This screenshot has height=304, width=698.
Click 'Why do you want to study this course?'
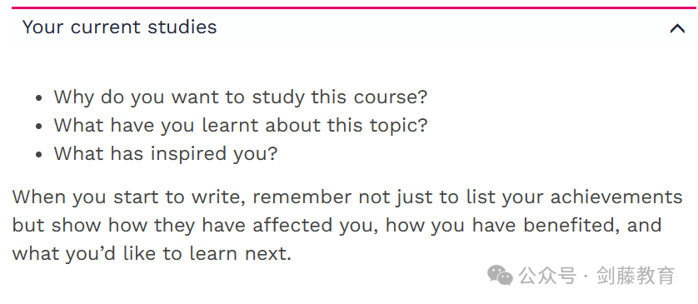coord(241,97)
